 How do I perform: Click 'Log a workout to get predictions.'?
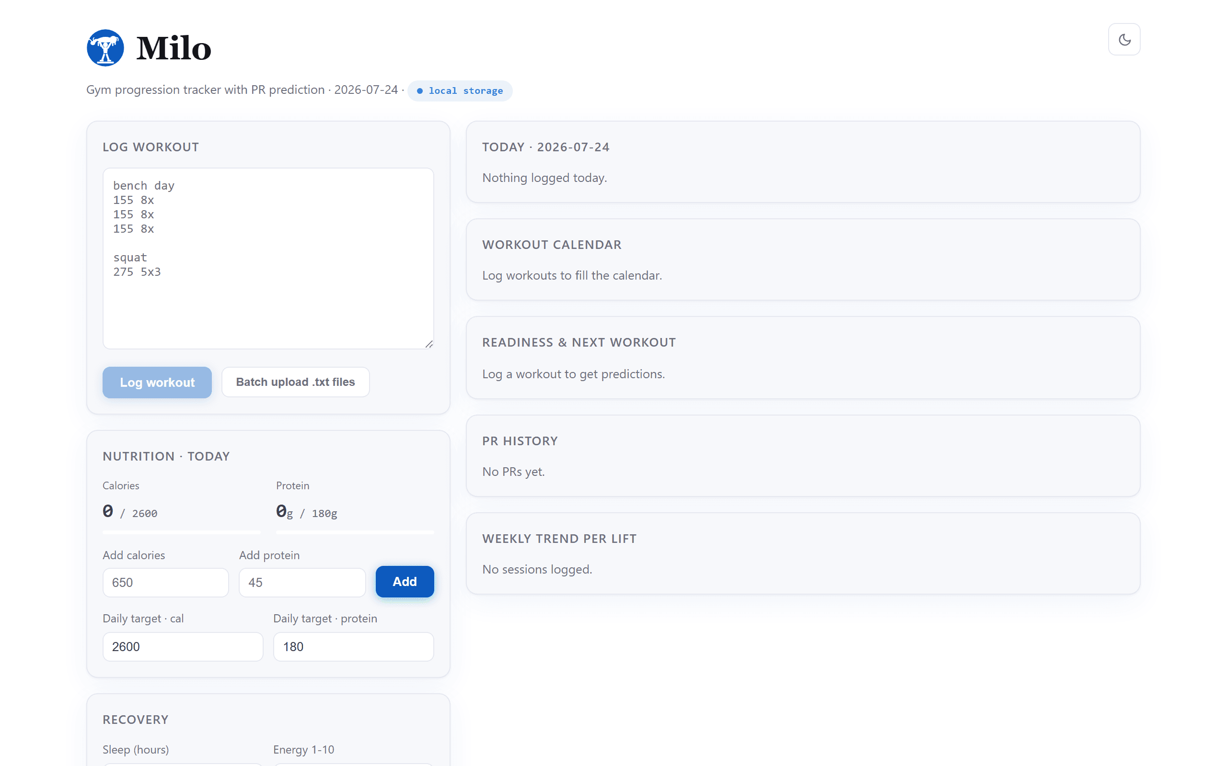(573, 374)
